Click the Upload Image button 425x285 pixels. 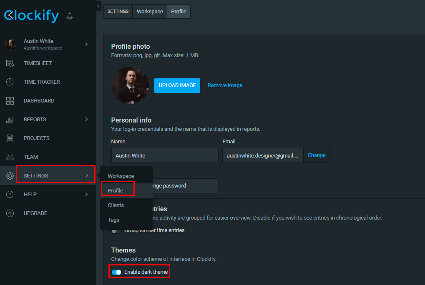point(177,85)
